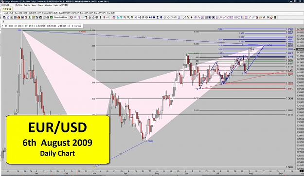Click the outlined down arrow icon
Viewport: 304px width, 176px height.
click(168, 17)
